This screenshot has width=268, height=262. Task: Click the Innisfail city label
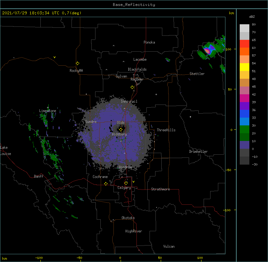(129, 101)
